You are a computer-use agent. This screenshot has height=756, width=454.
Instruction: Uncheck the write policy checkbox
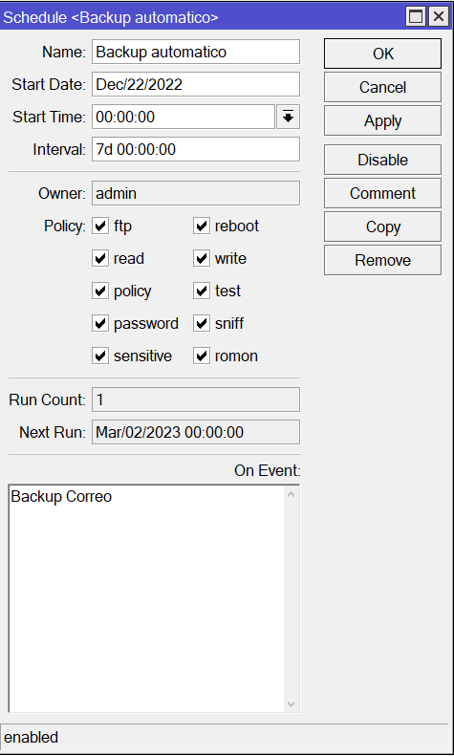point(202,258)
